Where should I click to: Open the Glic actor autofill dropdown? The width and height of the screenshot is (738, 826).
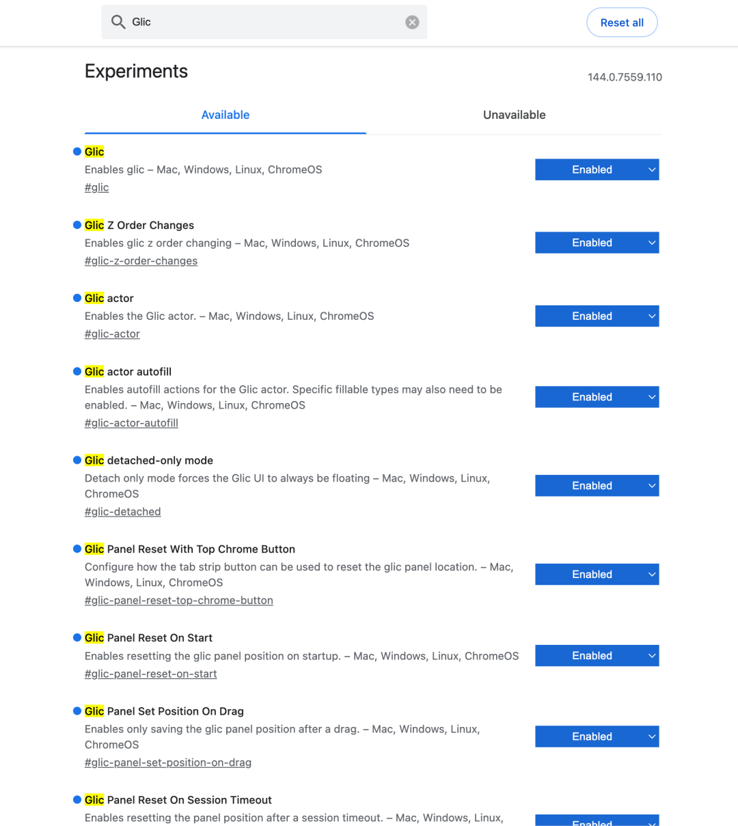coord(597,397)
